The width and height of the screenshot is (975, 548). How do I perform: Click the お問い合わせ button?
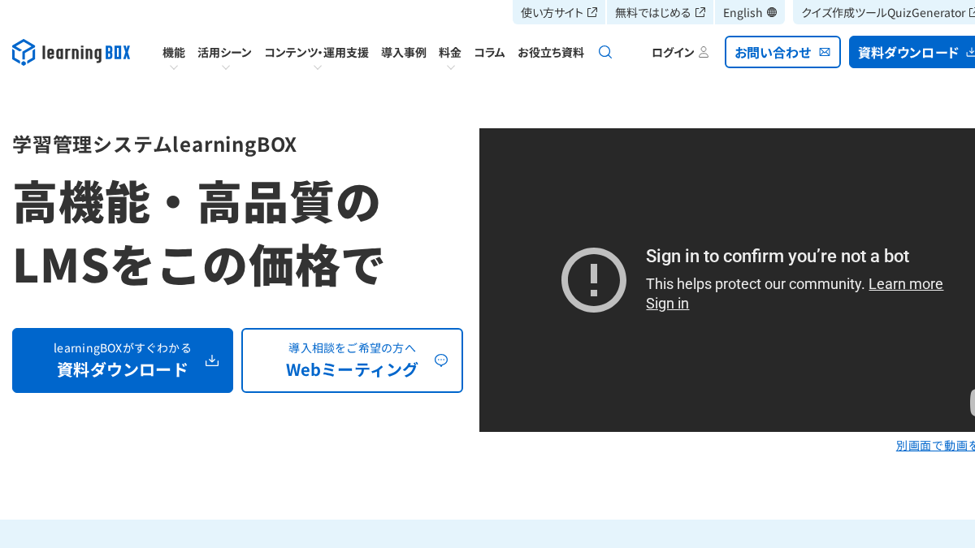[782, 52]
